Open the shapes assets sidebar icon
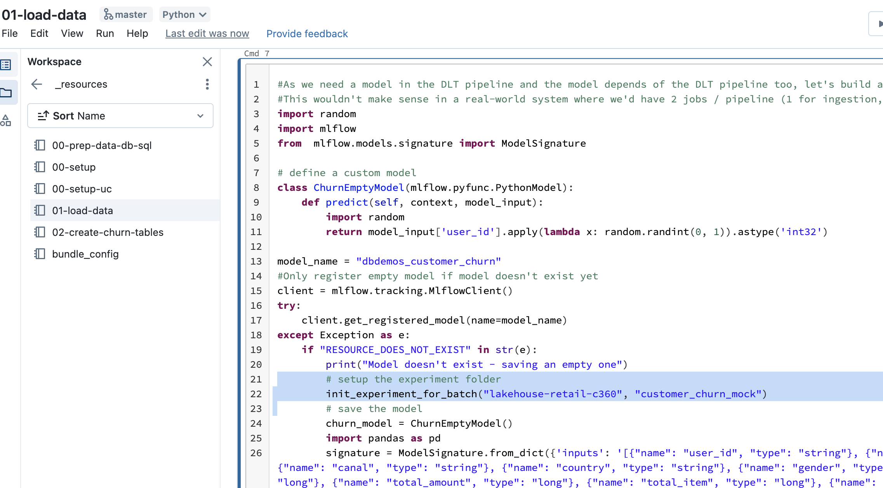This screenshot has width=883, height=488. pos(6,121)
